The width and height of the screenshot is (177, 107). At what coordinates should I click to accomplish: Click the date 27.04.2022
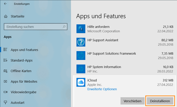pos(165,85)
